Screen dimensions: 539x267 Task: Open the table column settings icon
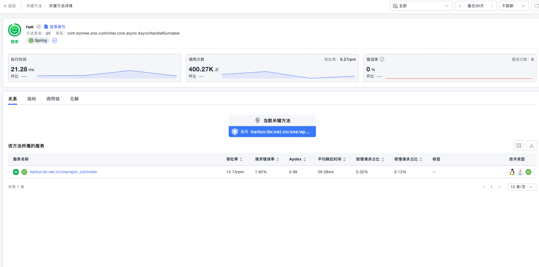coord(519,145)
